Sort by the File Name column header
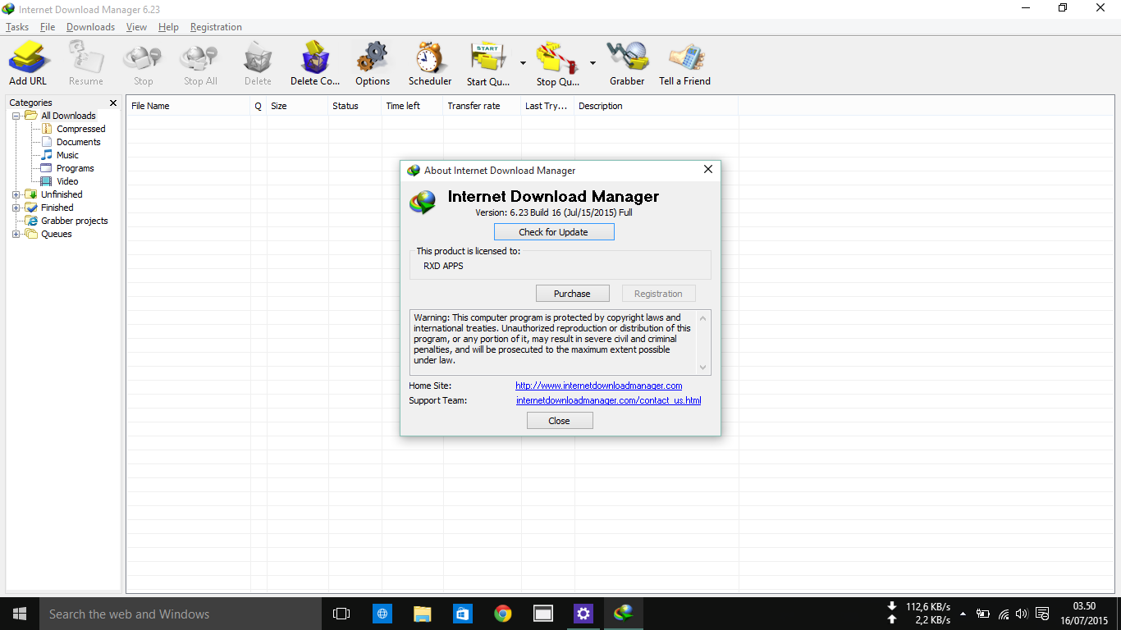Viewport: 1121px width, 630px height. pyautogui.click(x=189, y=106)
